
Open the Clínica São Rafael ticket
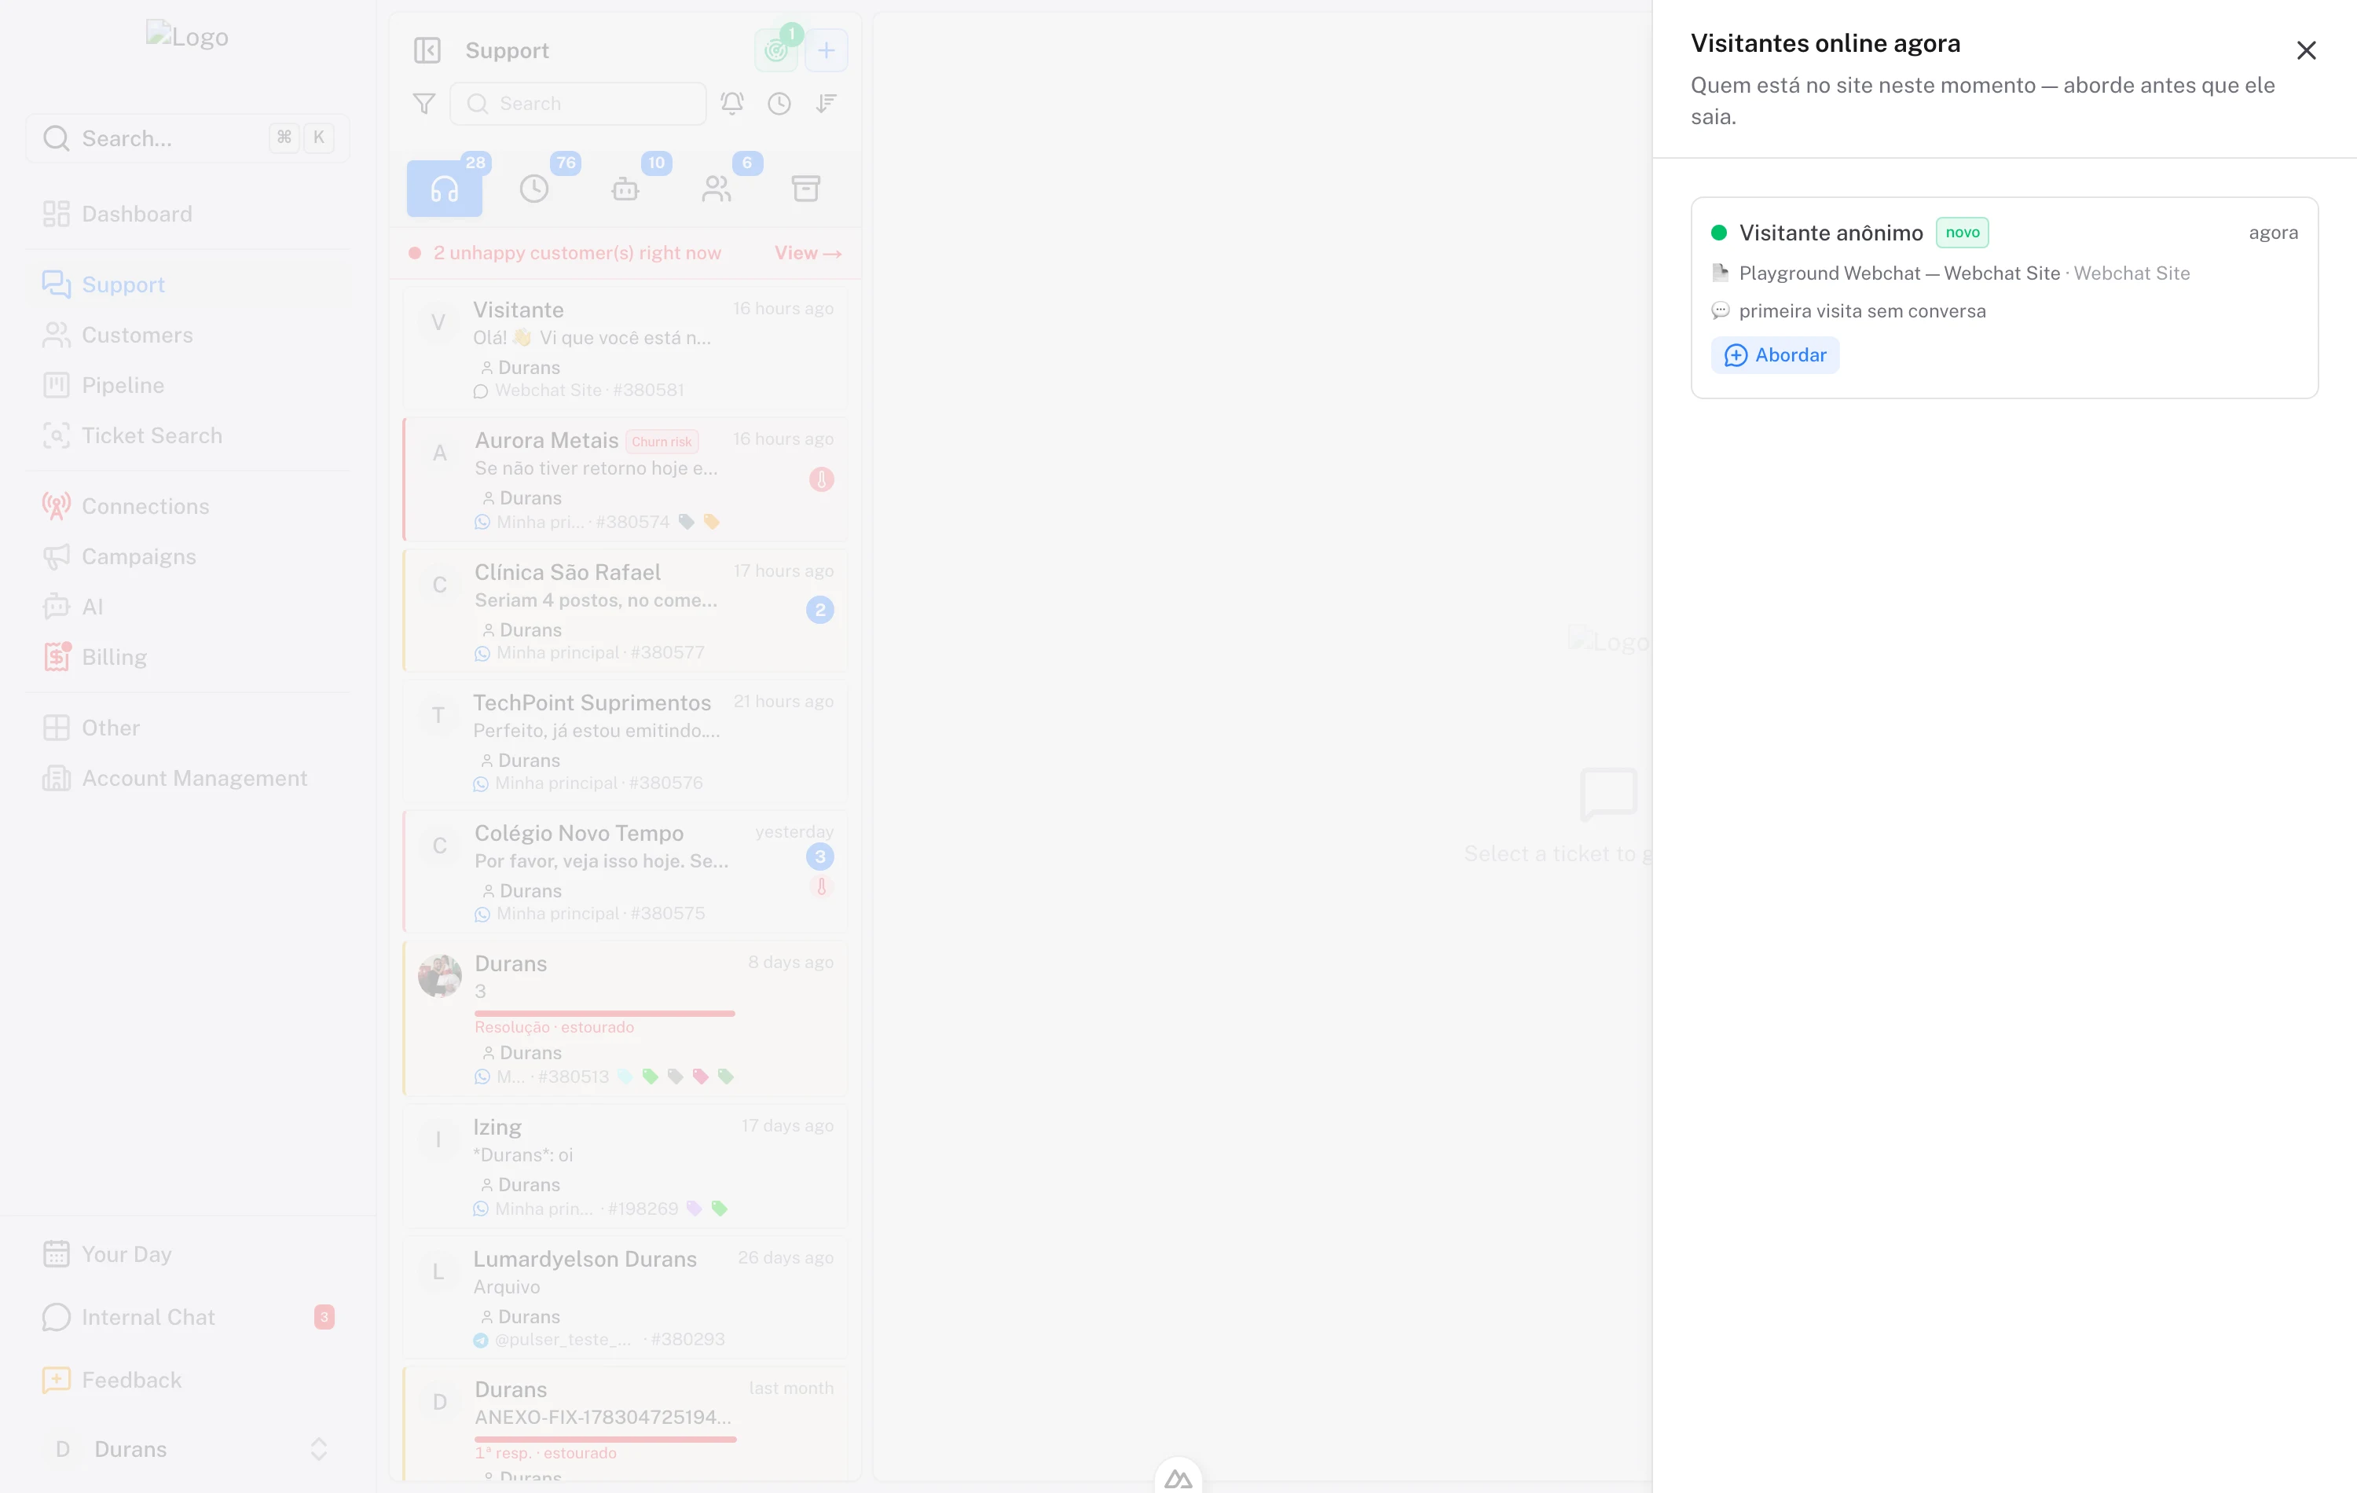(x=625, y=610)
